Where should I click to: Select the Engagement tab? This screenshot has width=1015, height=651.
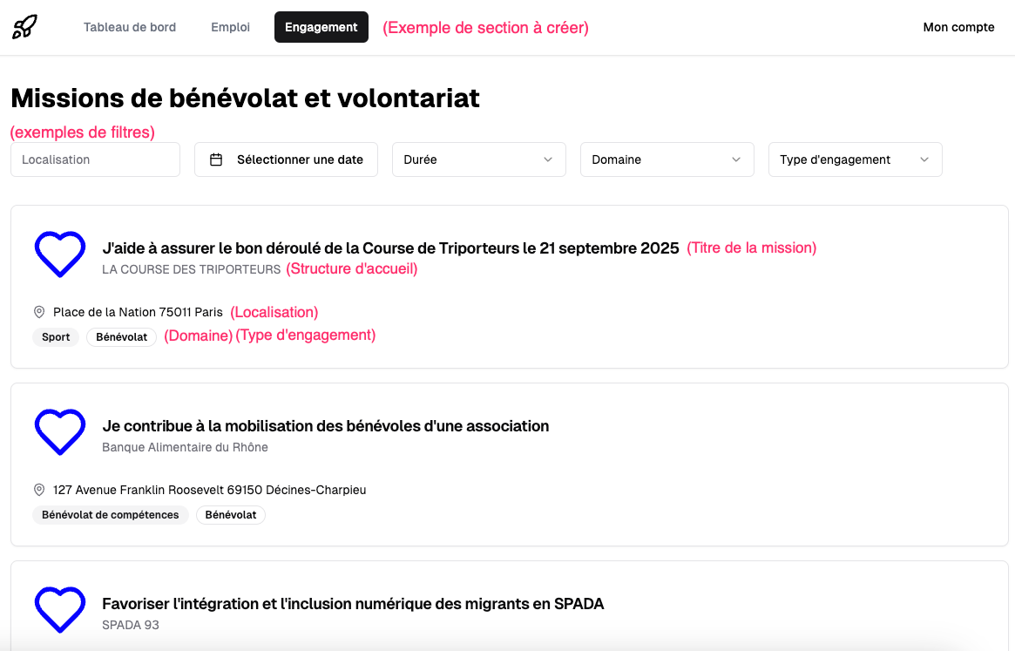coord(321,27)
